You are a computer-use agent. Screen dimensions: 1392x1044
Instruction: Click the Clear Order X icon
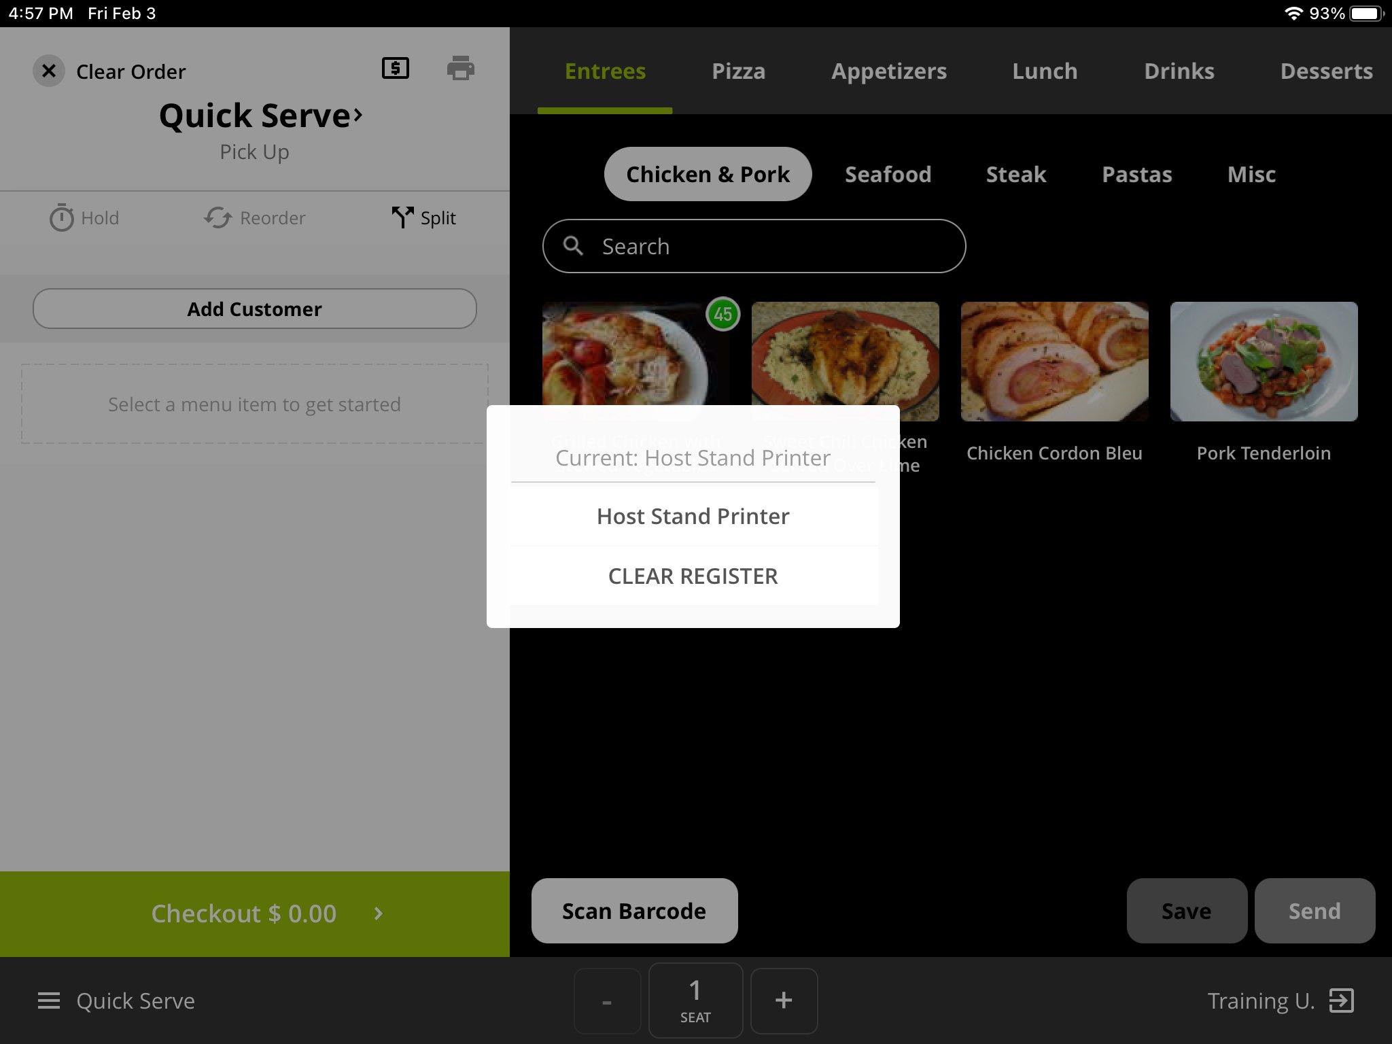click(49, 71)
